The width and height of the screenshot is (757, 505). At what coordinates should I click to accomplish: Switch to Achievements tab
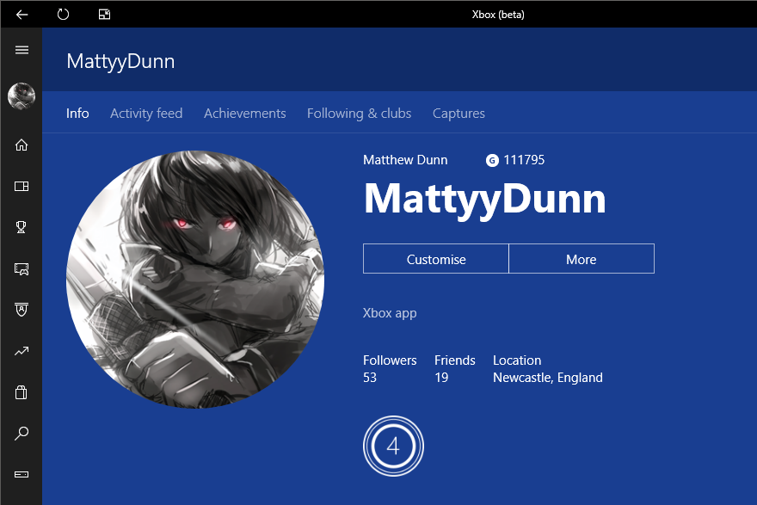coord(245,114)
